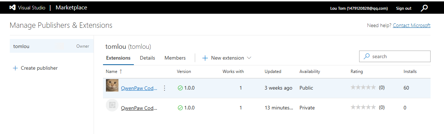Click the cat thumbnail of first extension
Screen dimensions: 444x134
[112, 86]
